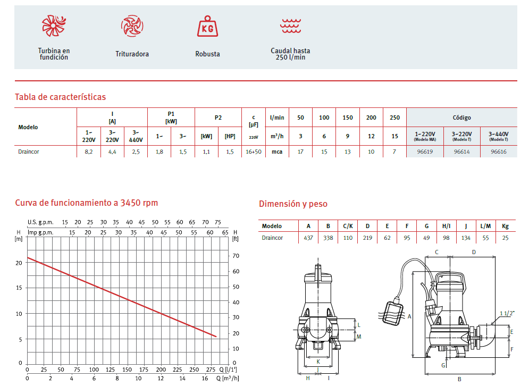Click the Trituradora grinder icon
Viewport: 529px width, 386px height.
pyautogui.click(x=131, y=26)
